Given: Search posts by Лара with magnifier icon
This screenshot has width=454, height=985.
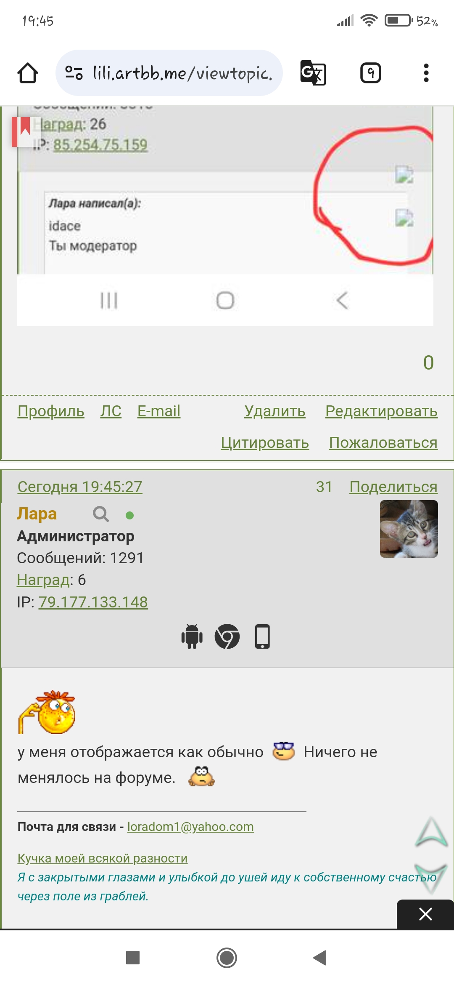Looking at the screenshot, I should point(101,514).
